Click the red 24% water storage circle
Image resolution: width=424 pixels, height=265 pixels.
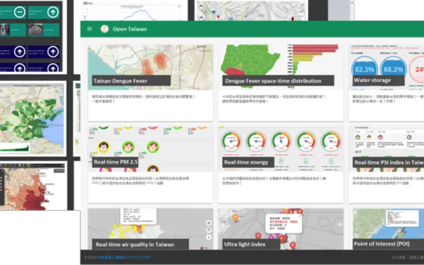(417, 69)
